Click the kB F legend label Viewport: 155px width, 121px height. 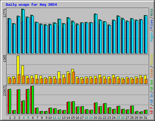point(152,110)
